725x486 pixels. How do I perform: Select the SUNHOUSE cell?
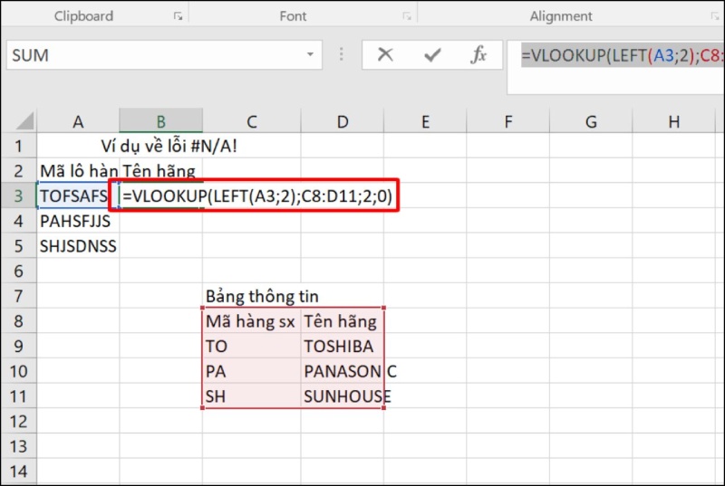click(x=343, y=396)
